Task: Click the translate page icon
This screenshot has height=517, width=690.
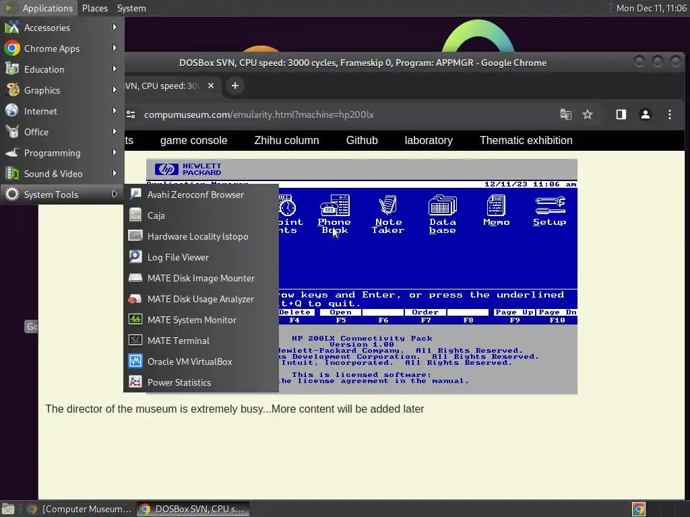Action: click(566, 114)
